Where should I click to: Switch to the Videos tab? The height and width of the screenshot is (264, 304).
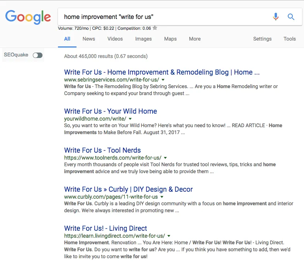(115, 39)
